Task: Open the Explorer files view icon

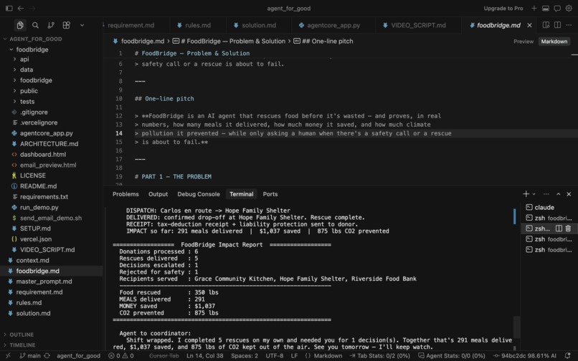Action: [20, 25]
